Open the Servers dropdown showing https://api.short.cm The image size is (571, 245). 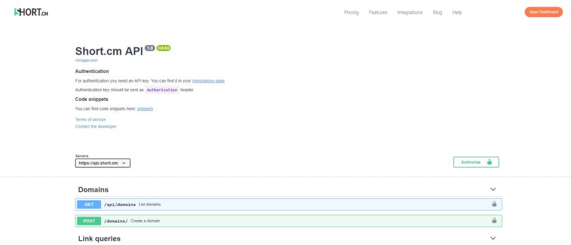(103, 163)
